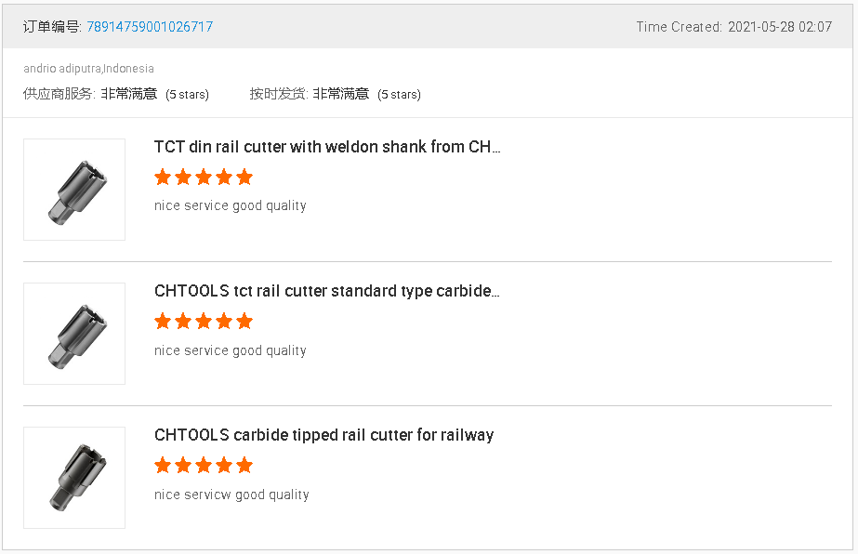Click fifth star under CHTOOLS tct standard type cutter

(x=244, y=322)
